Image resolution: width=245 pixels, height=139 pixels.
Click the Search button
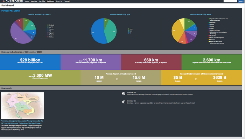click(x=241, y=1)
